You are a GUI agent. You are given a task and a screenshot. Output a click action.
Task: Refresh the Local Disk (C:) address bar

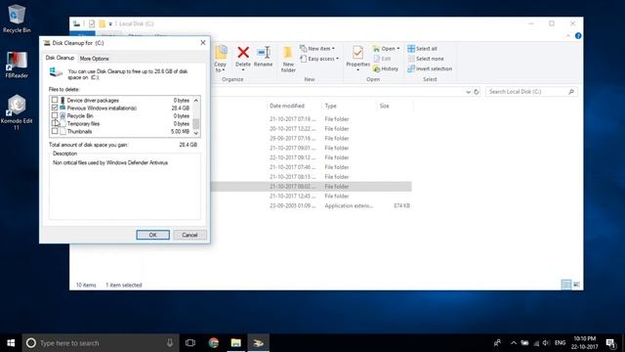coord(476,92)
